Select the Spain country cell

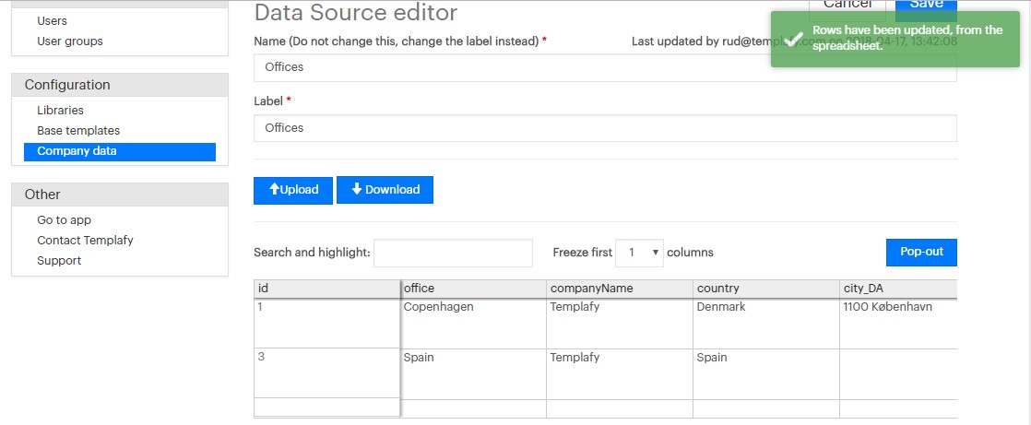766,374
